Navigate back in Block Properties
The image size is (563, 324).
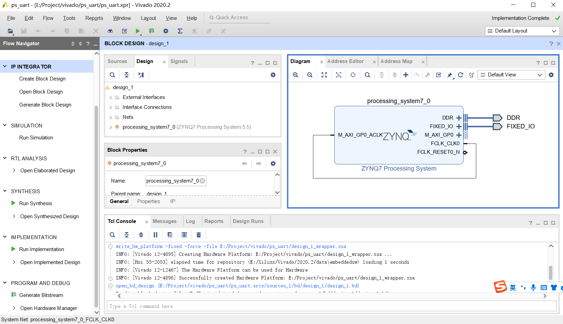pos(244,163)
